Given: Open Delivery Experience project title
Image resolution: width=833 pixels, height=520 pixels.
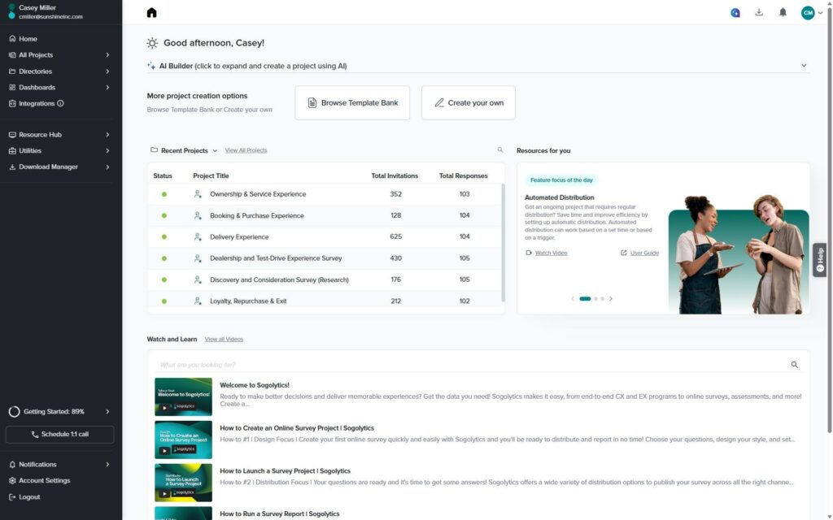Looking at the screenshot, I should point(239,237).
